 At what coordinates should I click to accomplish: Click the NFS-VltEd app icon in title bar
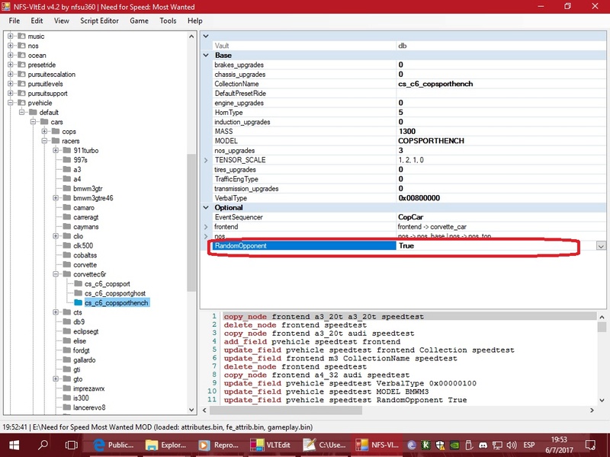pos(6,7)
